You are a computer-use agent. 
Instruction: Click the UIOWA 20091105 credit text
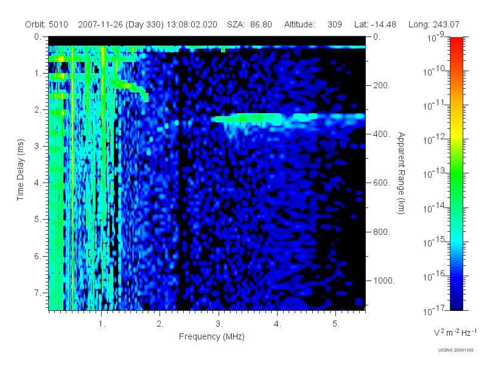click(455, 350)
